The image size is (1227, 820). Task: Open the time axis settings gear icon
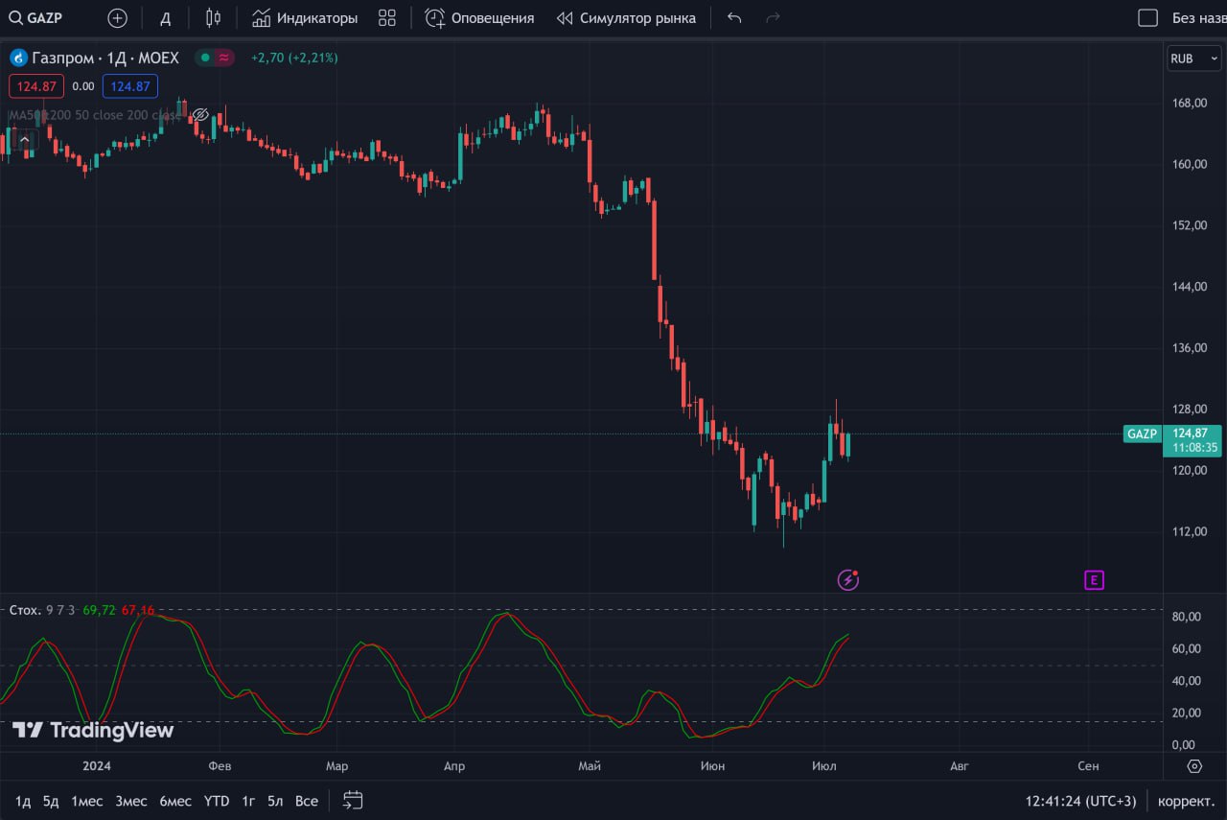pos(1194,765)
